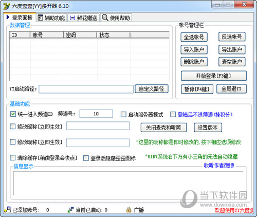The width and height of the screenshot is (257, 217).
Task: Open the 收听作者微博 link
Action: tap(219, 166)
